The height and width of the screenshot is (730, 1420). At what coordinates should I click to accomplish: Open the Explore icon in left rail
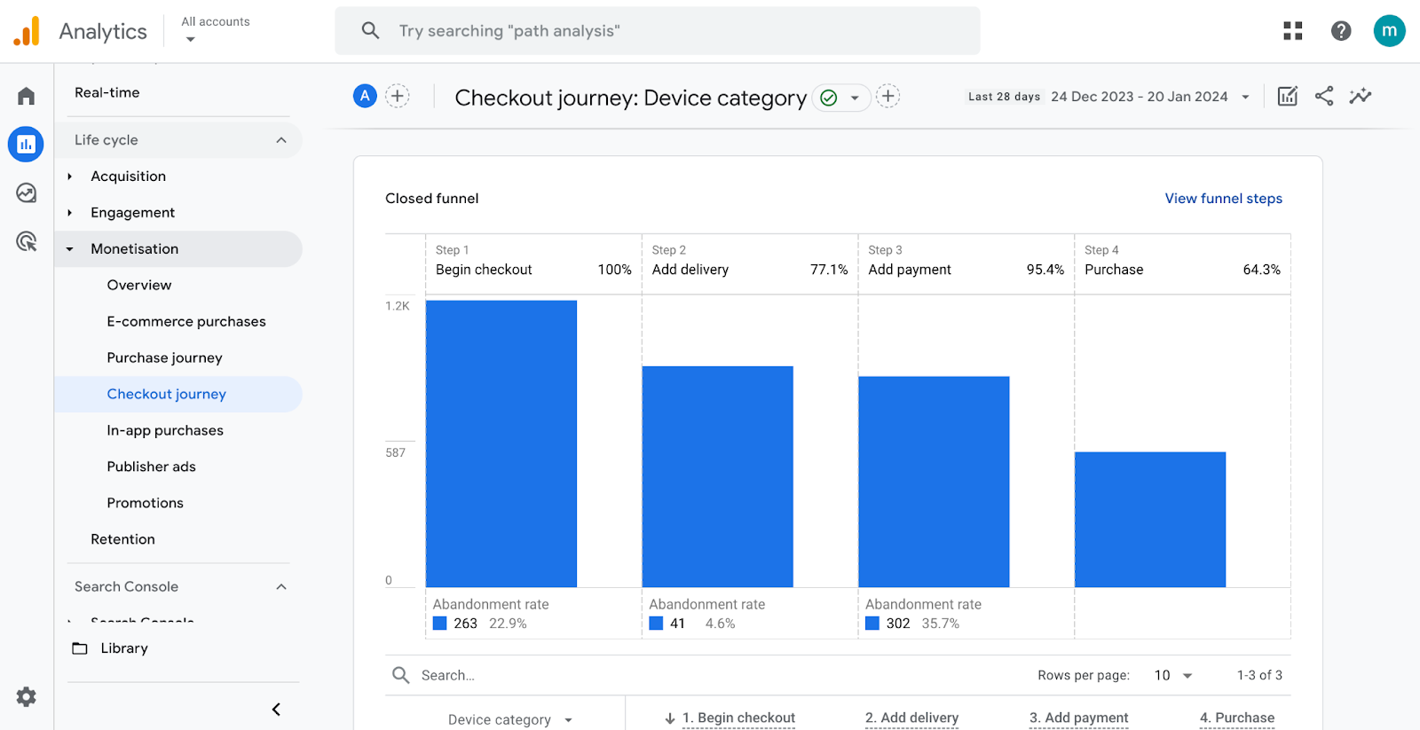pyautogui.click(x=26, y=192)
